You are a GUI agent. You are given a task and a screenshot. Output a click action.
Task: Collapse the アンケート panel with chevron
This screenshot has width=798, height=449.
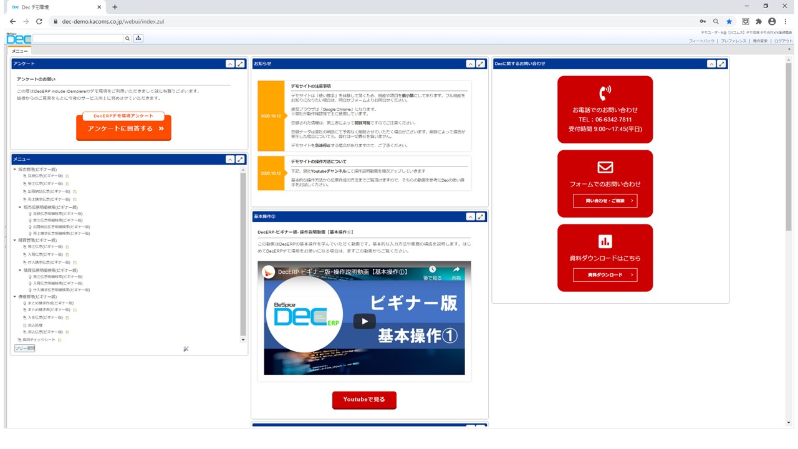click(x=229, y=64)
